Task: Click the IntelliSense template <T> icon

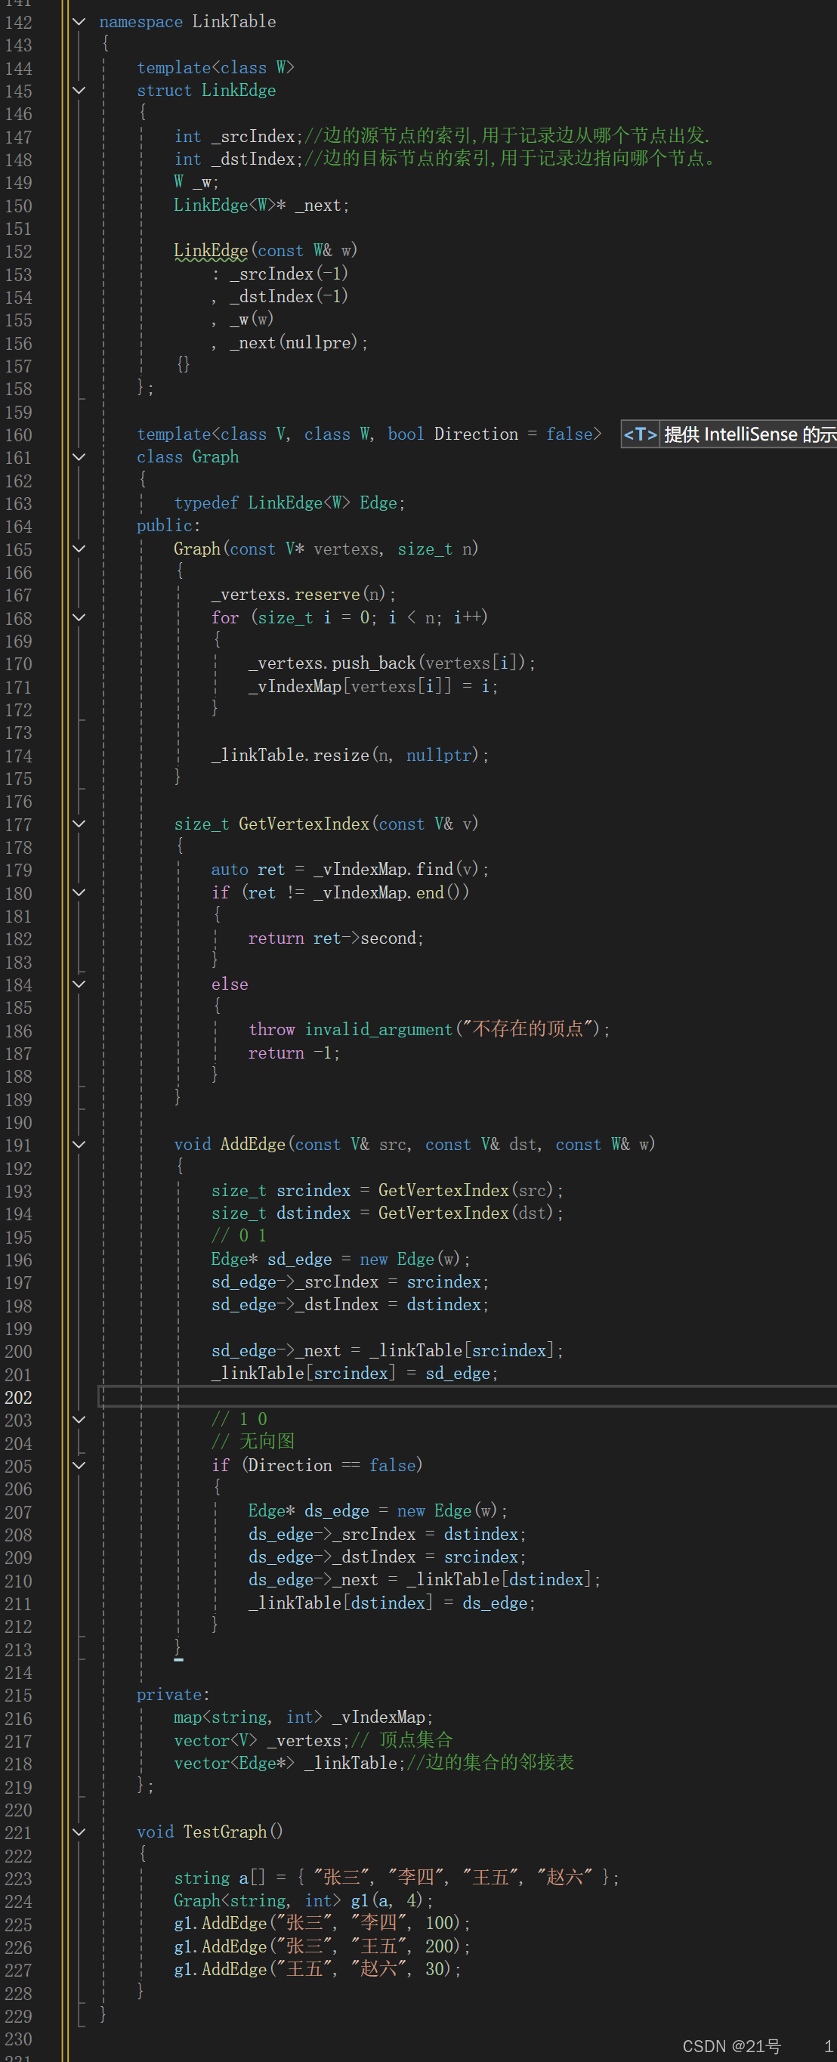Action: (640, 434)
